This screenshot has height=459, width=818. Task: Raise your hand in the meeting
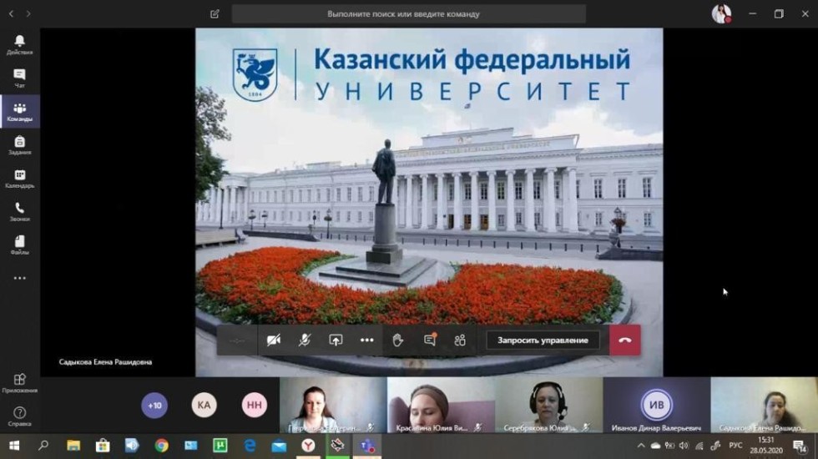[x=398, y=340]
